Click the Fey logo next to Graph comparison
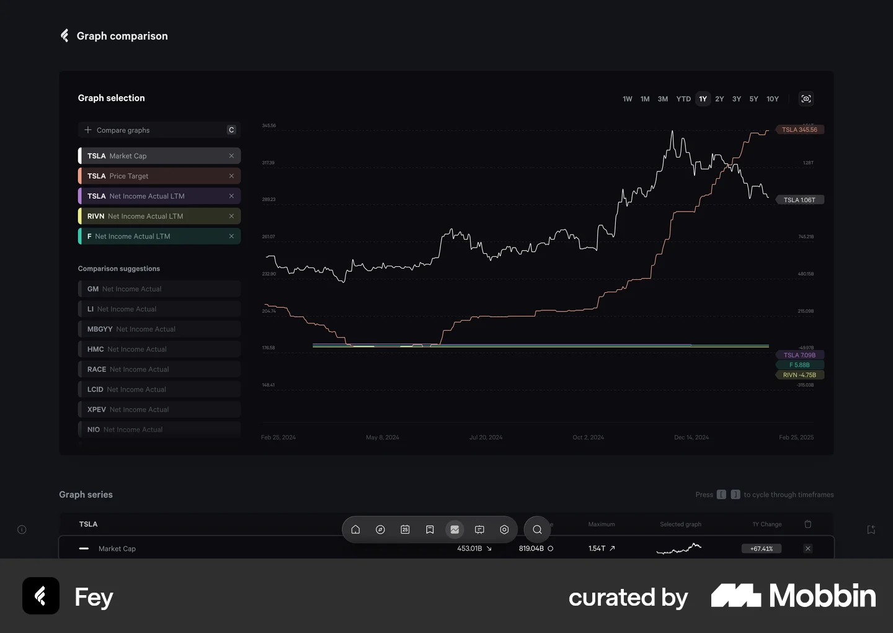The height and width of the screenshot is (633, 893). 64,36
